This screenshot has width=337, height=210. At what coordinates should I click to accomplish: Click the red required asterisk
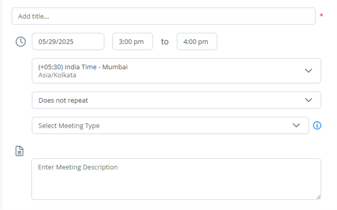click(322, 16)
